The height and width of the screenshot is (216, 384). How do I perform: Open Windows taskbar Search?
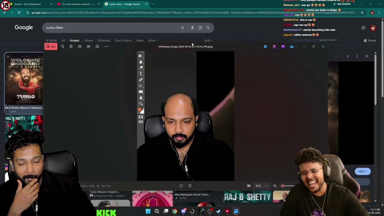(157, 211)
